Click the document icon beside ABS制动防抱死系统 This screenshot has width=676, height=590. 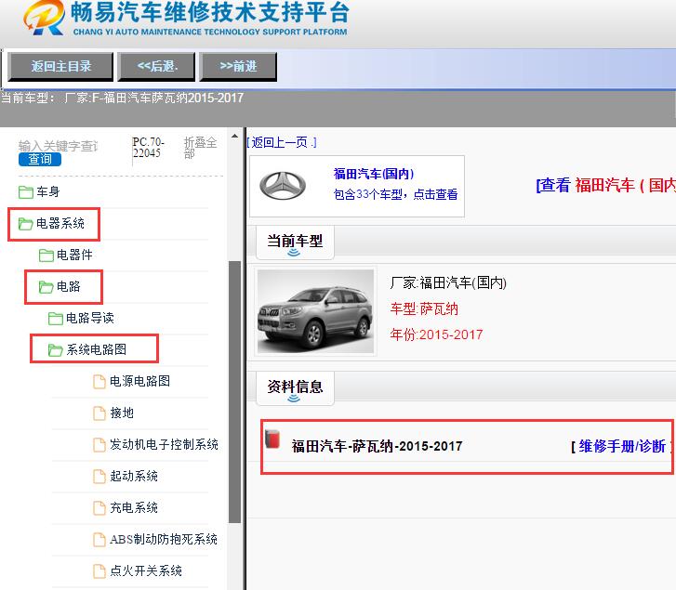tap(99, 540)
